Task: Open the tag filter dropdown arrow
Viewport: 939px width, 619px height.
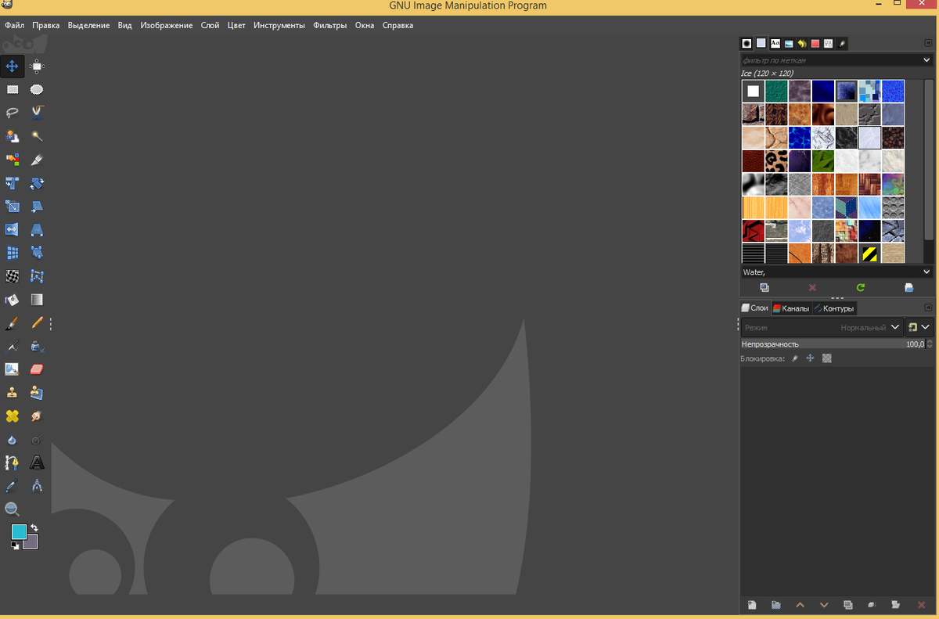Action: [927, 60]
